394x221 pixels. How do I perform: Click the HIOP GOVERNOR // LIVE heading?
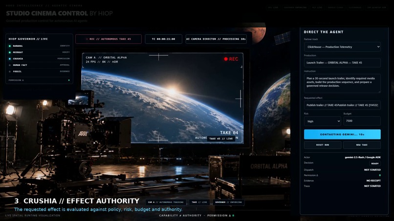(28, 39)
